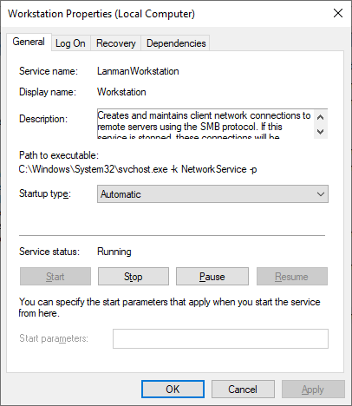Click the description scroll up arrow
The height and width of the screenshot is (406, 352).
320,117
